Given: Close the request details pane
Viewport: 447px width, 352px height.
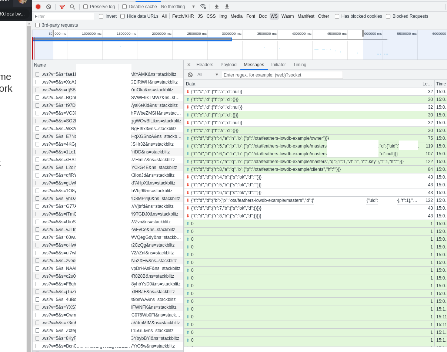Looking at the screenshot, I should pos(189,65).
